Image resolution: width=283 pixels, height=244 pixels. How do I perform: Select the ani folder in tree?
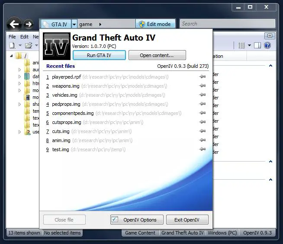(x=32, y=63)
